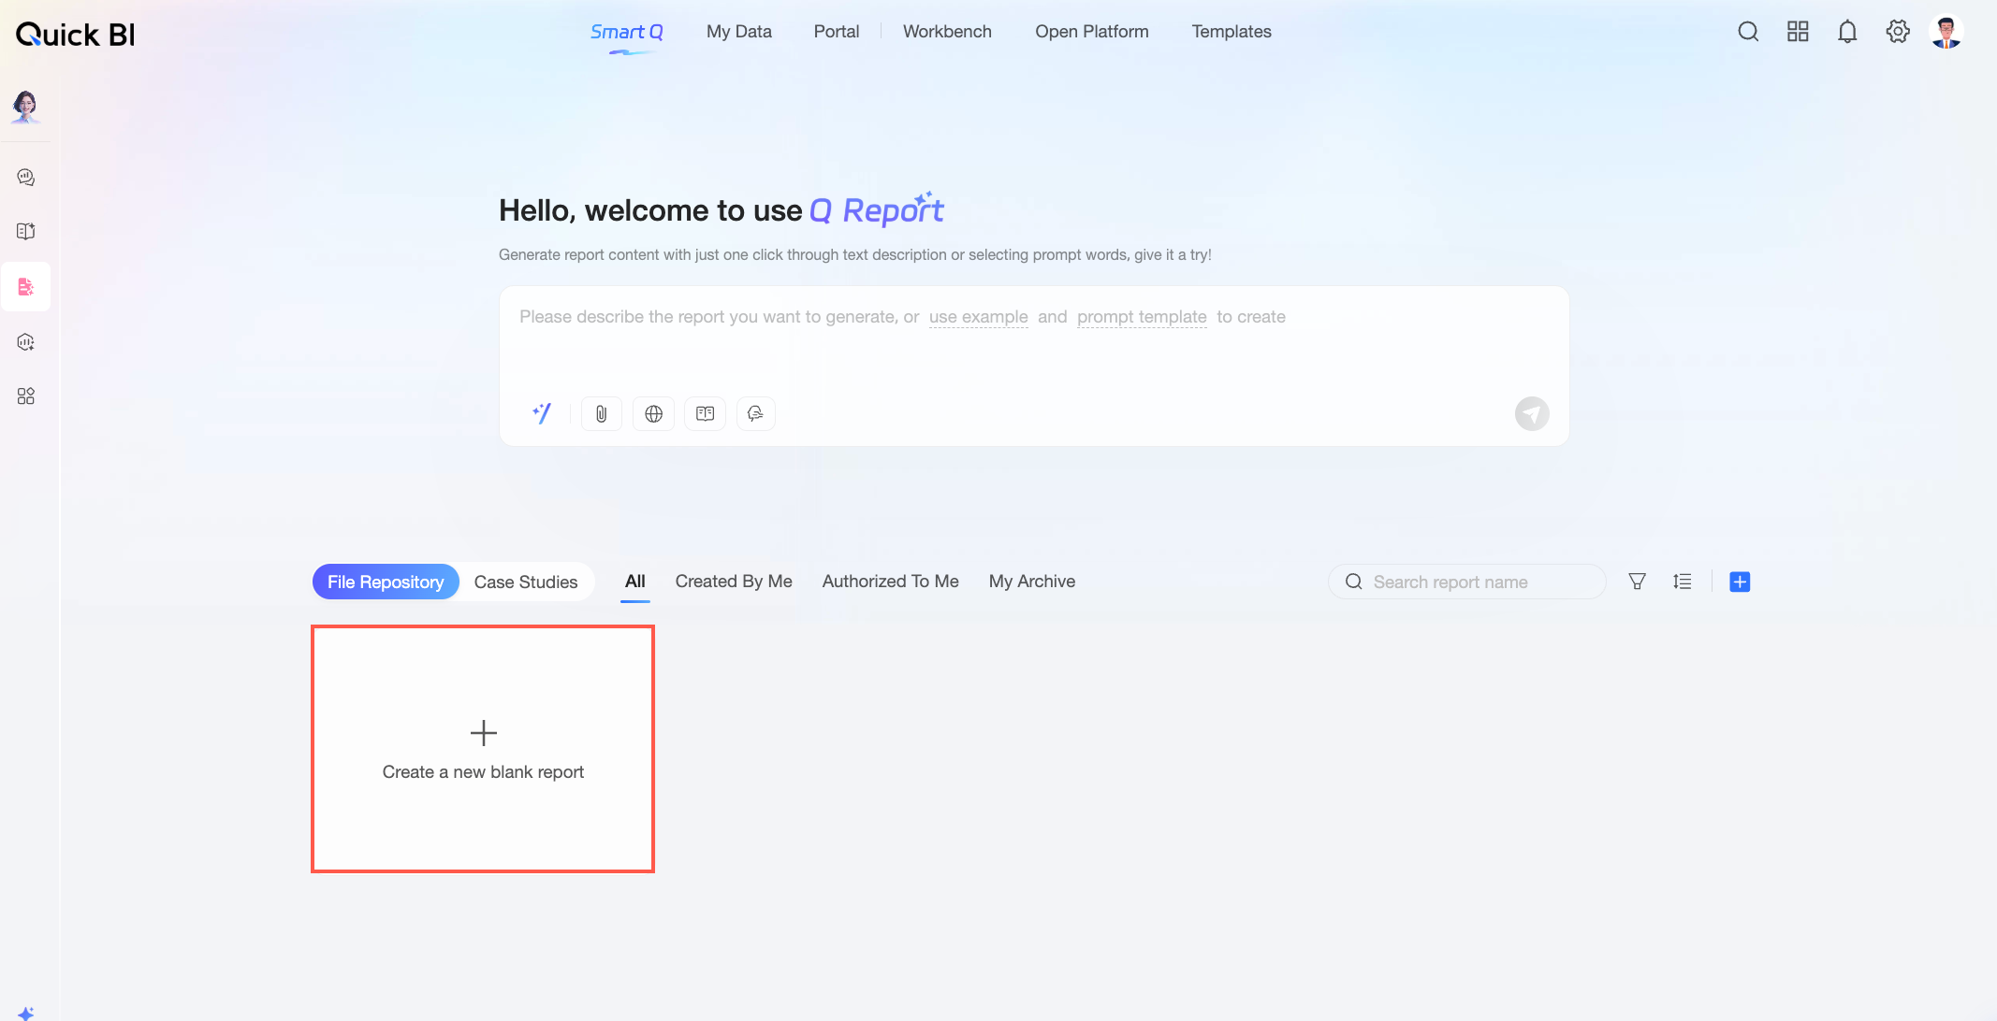Click the 'Q Report' heading text
Screen dimensions: 1997x1021
tap(877, 210)
